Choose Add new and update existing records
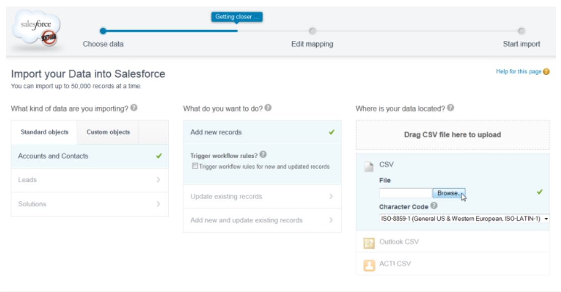Viewport: 561px width, 292px height. point(262,220)
